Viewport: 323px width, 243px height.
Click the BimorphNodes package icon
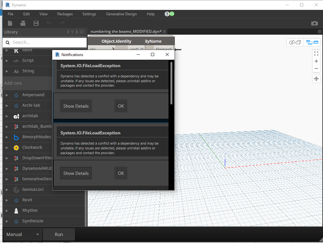pos(16,137)
